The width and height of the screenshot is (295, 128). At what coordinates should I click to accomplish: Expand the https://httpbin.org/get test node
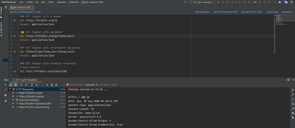pos(13,96)
